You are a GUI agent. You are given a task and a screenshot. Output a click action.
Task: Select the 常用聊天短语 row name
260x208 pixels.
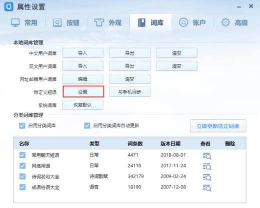[x=45, y=155]
